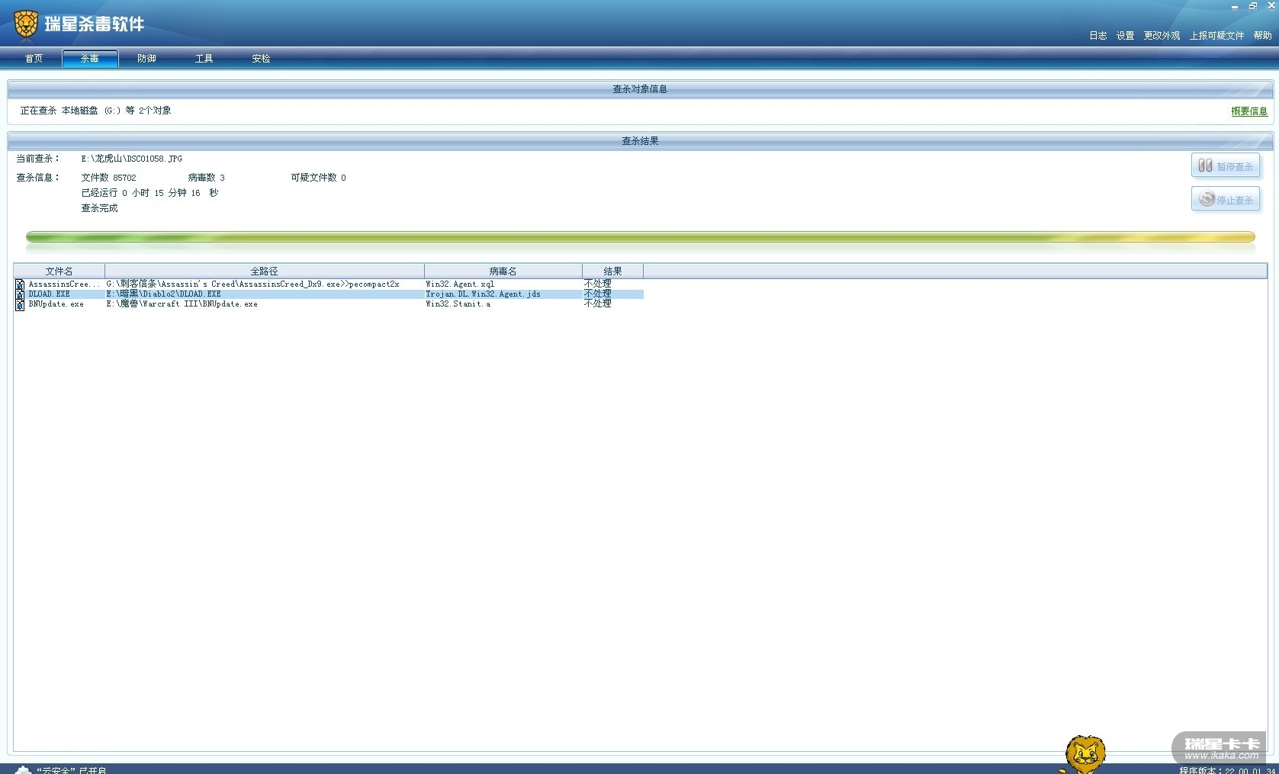Click the path E:\暗黑\Diablo2\DLOAD.EXE
This screenshot has height=774, width=1279.
click(x=163, y=294)
